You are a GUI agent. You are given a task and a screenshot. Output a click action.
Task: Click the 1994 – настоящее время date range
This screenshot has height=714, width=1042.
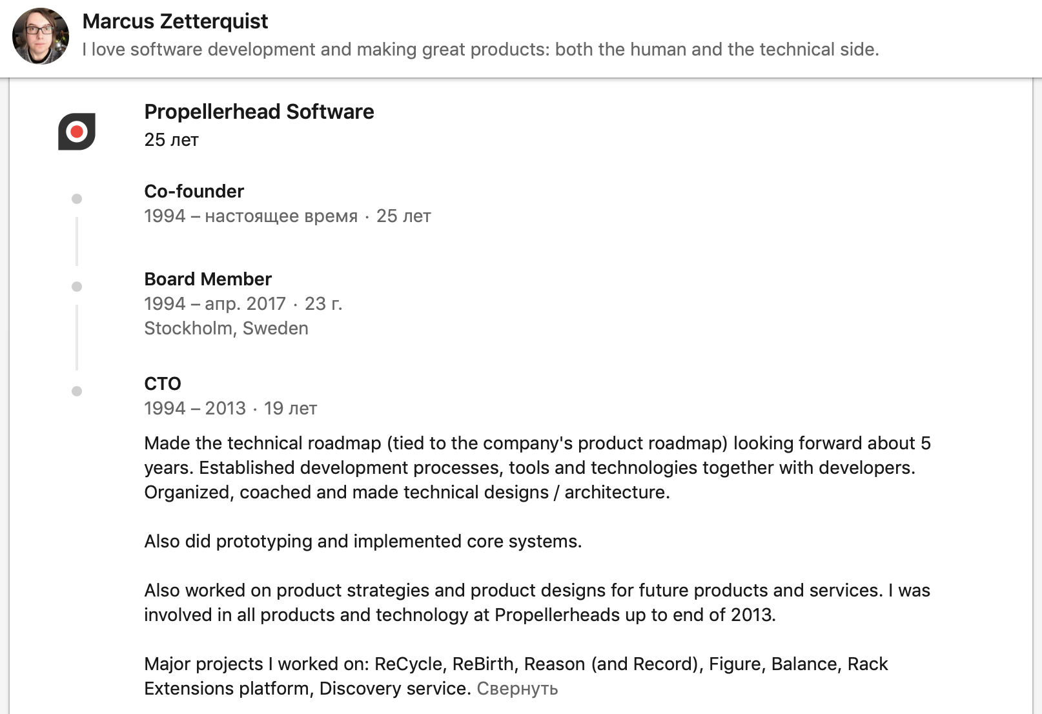[250, 216]
